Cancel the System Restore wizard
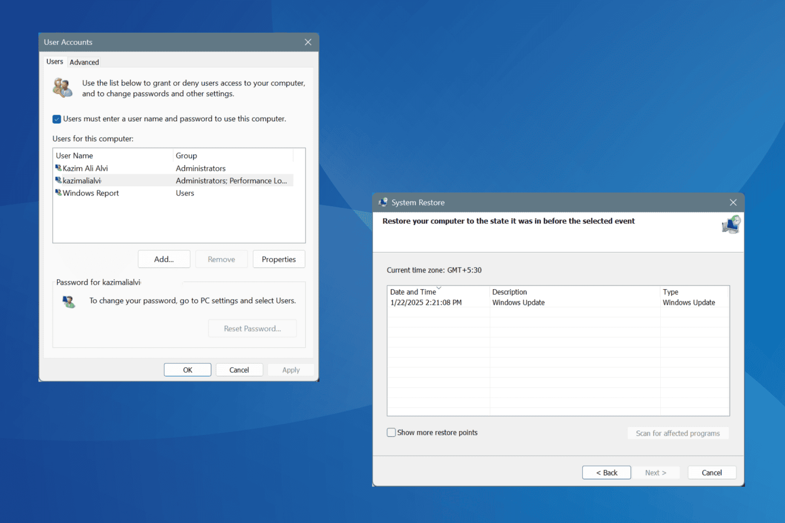The image size is (785, 523). pyautogui.click(x=711, y=472)
